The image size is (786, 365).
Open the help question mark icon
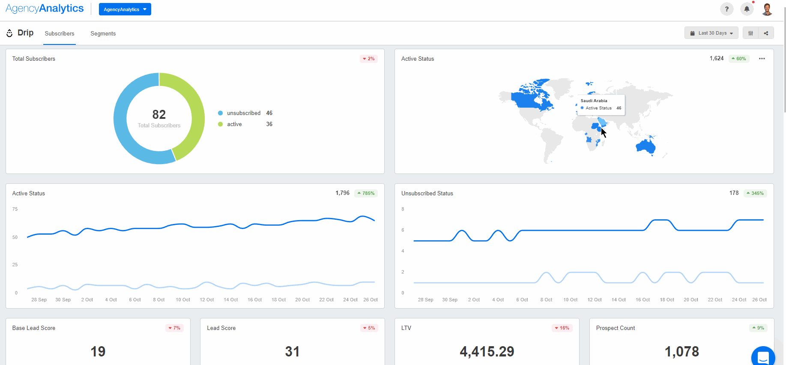click(726, 9)
